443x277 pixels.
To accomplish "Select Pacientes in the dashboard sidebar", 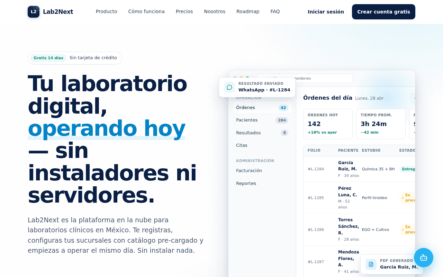I will point(262,120).
